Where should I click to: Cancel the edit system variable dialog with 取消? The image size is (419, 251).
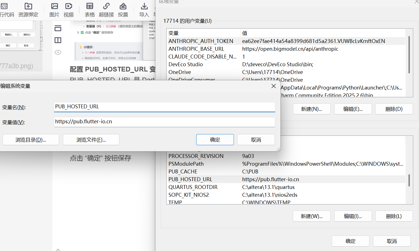[256, 140]
